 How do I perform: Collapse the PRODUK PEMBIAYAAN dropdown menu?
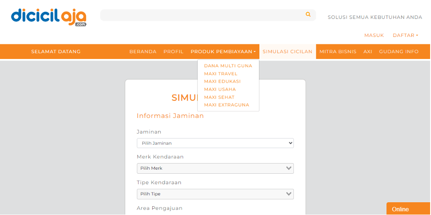(x=223, y=51)
